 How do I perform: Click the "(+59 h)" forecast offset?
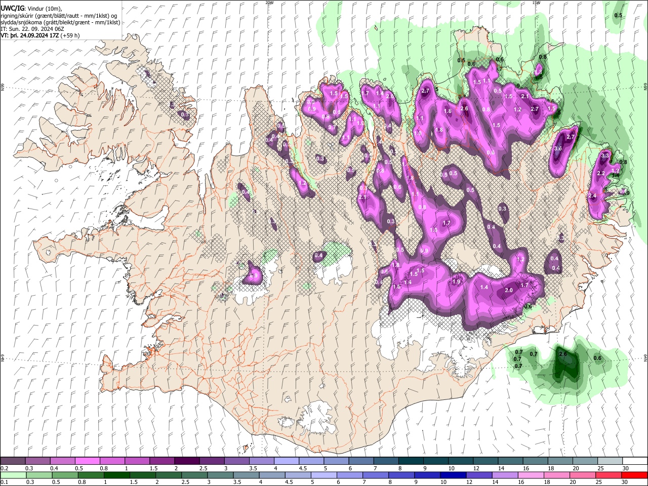coord(70,35)
